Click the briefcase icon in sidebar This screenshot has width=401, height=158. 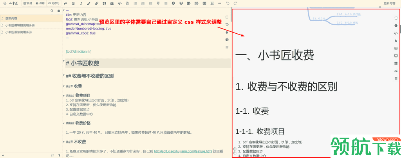click(x=59, y=11)
